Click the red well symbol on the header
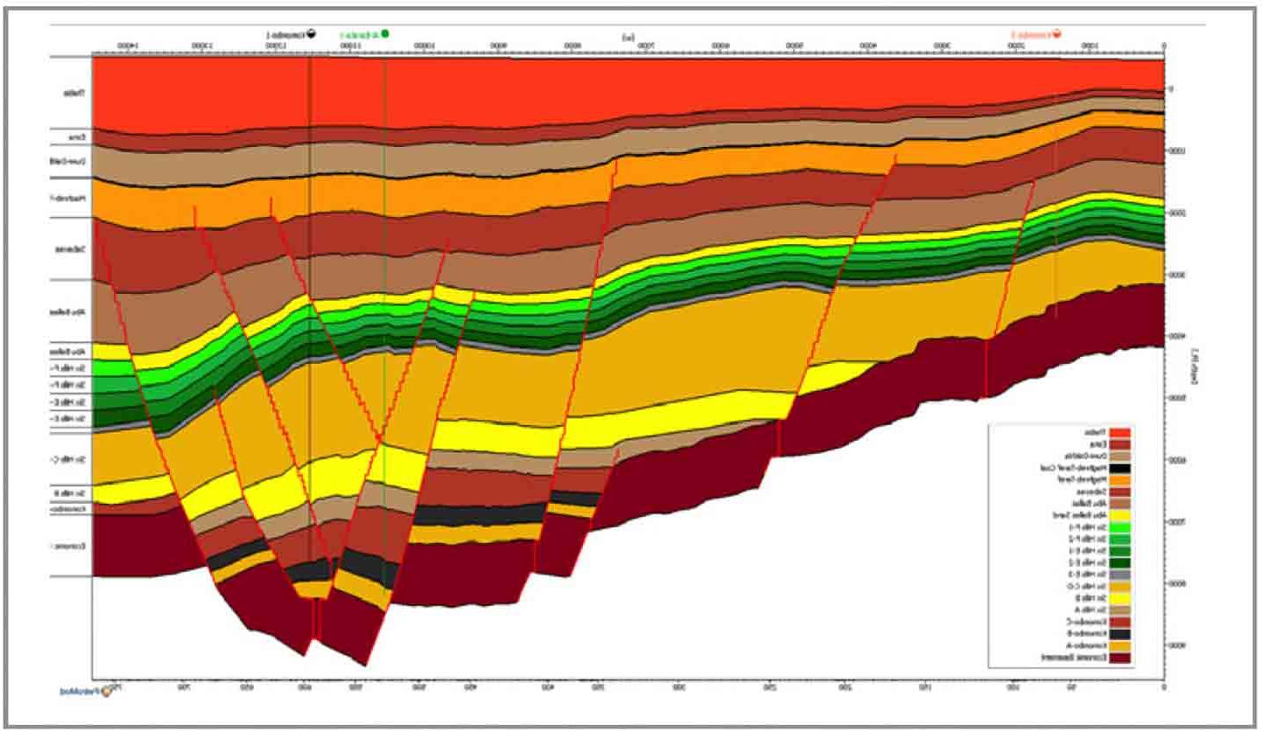 coord(1056,34)
